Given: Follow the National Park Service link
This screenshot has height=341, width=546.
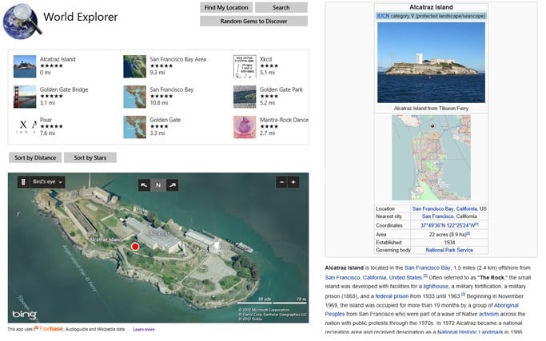Looking at the screenshot, I should pos(449,250).
